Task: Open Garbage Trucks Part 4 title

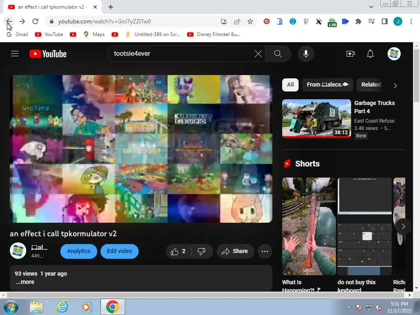Action: 374,107
